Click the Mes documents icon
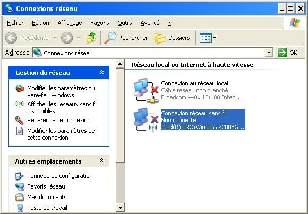 coord(20,197)
